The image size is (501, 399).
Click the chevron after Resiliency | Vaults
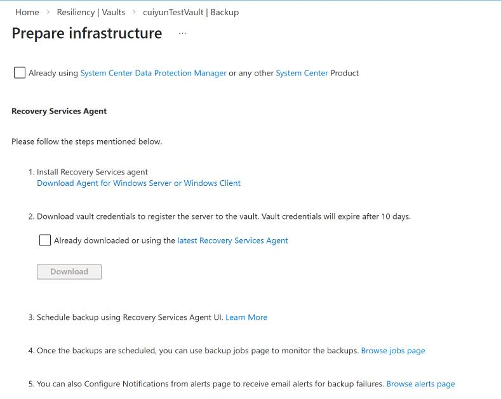(134, 12)
